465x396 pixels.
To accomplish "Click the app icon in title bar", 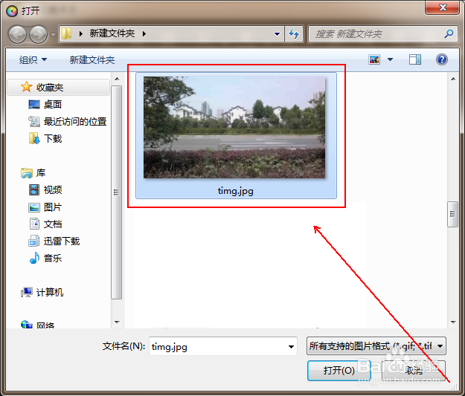I will 12,11.
